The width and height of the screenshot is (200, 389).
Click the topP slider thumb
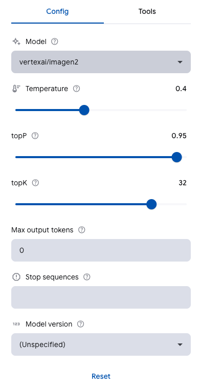(x=177, y=157)
